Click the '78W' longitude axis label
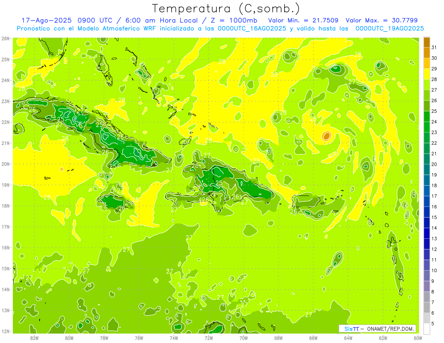 click(104, 338)
